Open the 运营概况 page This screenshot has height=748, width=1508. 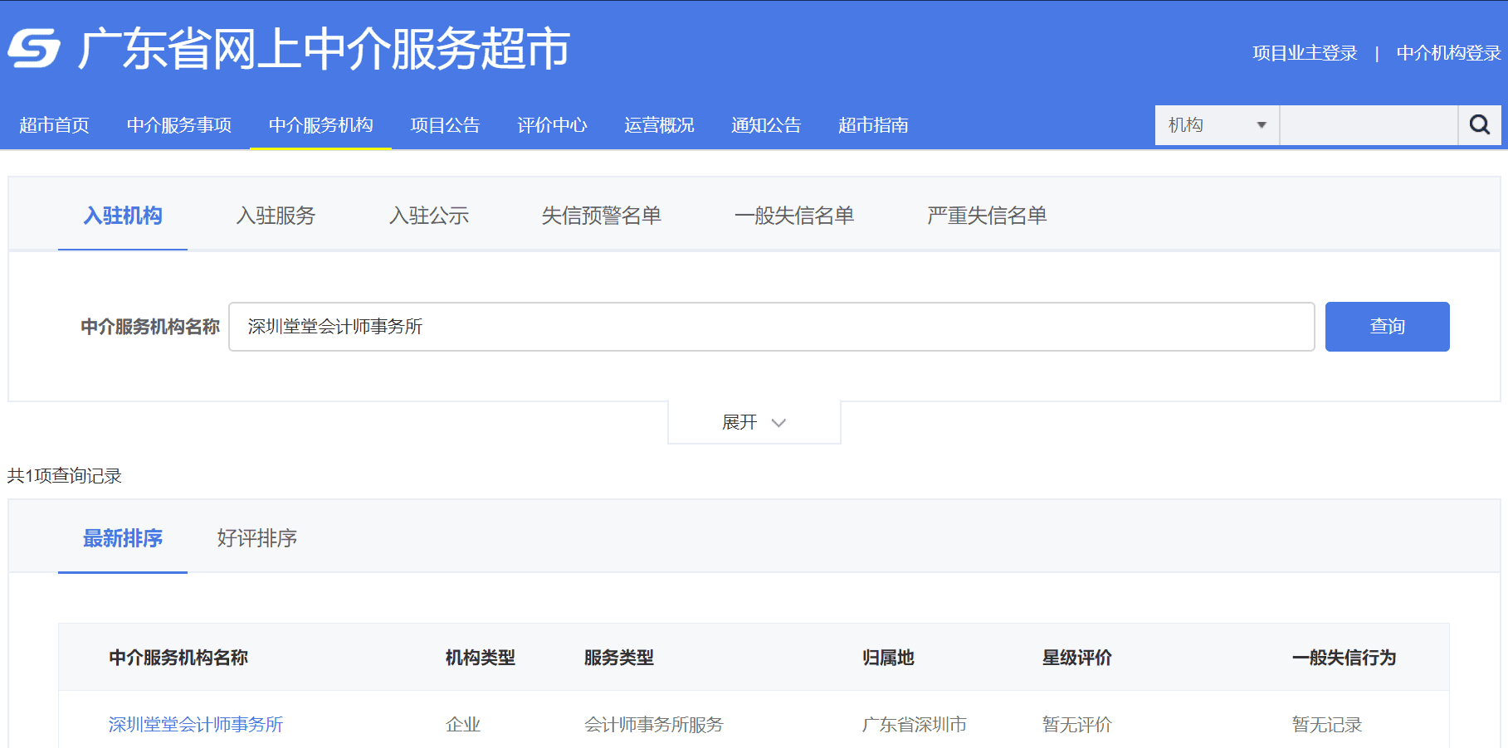[x=658, y=124]
